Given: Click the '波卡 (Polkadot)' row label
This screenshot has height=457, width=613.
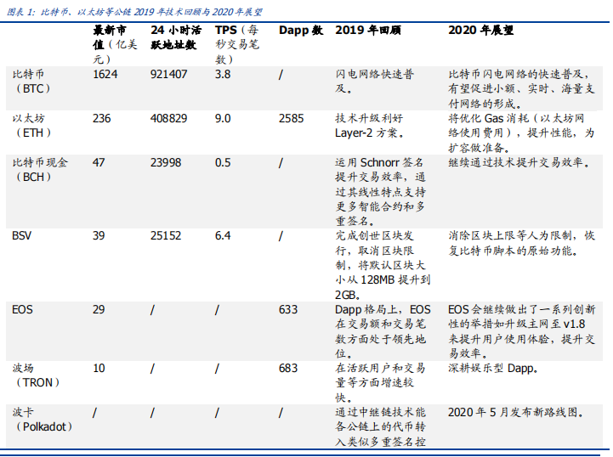Looking at the screenshot, I should tap(42, 420).
